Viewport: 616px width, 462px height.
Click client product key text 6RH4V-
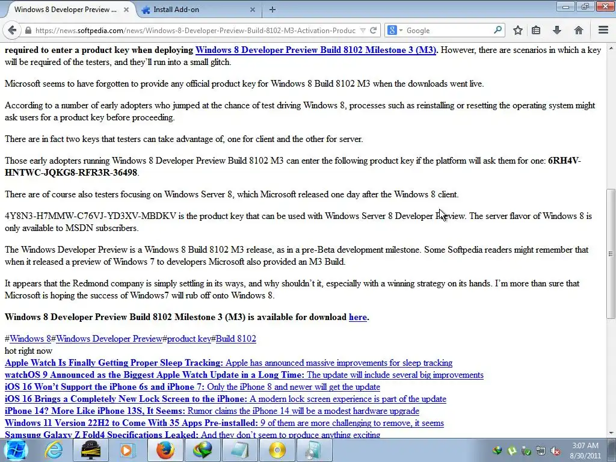564,161
